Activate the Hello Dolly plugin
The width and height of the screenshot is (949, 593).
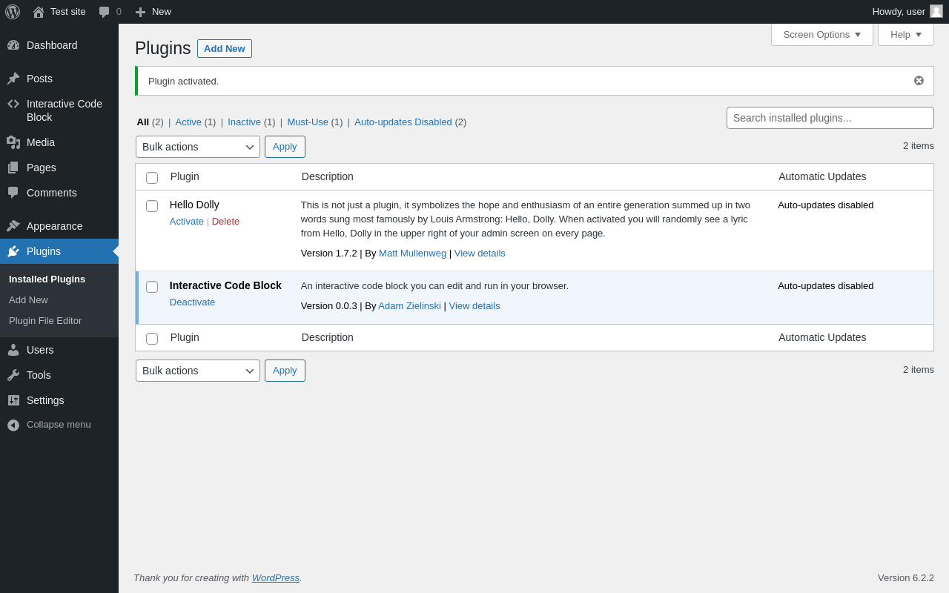pos(187,222)
